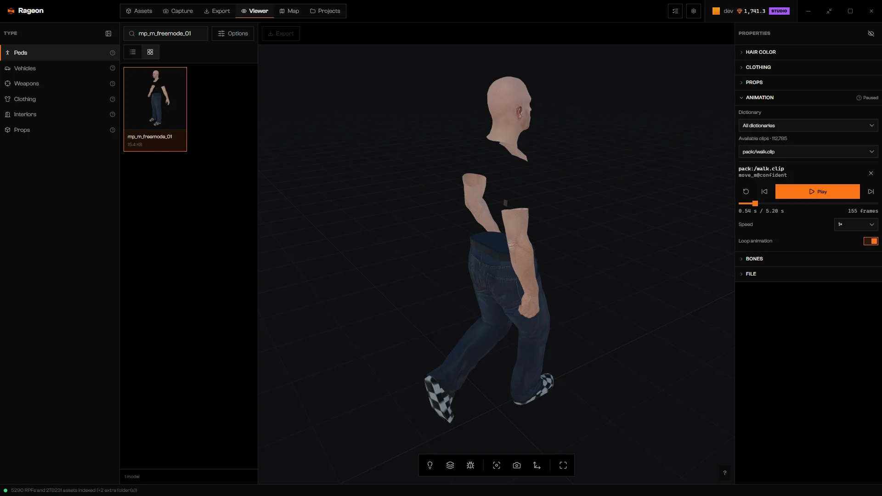The width and height of the screenshot is (882, 496).
Task: Toggle the Loop animation switch
Action: [871, 241]
